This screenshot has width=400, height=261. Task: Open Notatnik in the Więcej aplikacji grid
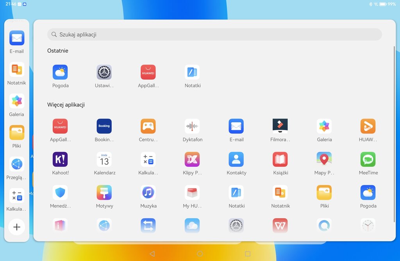point(280,192)
